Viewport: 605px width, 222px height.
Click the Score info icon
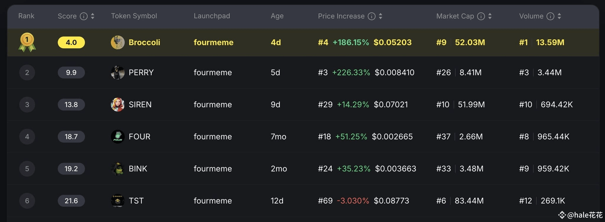pos(84,16)
